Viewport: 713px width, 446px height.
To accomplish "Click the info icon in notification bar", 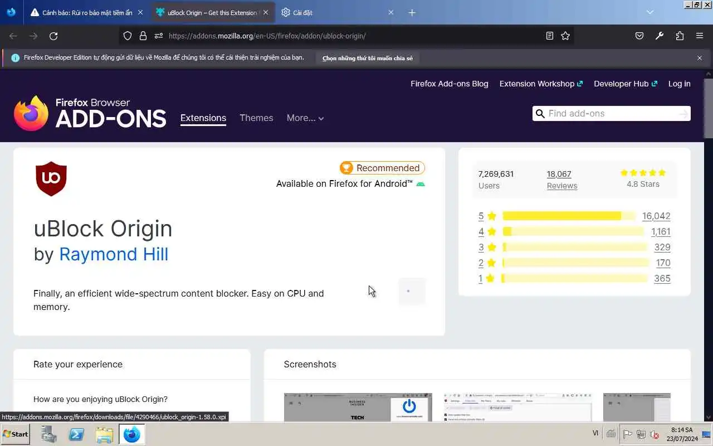I will click(15, 58).
